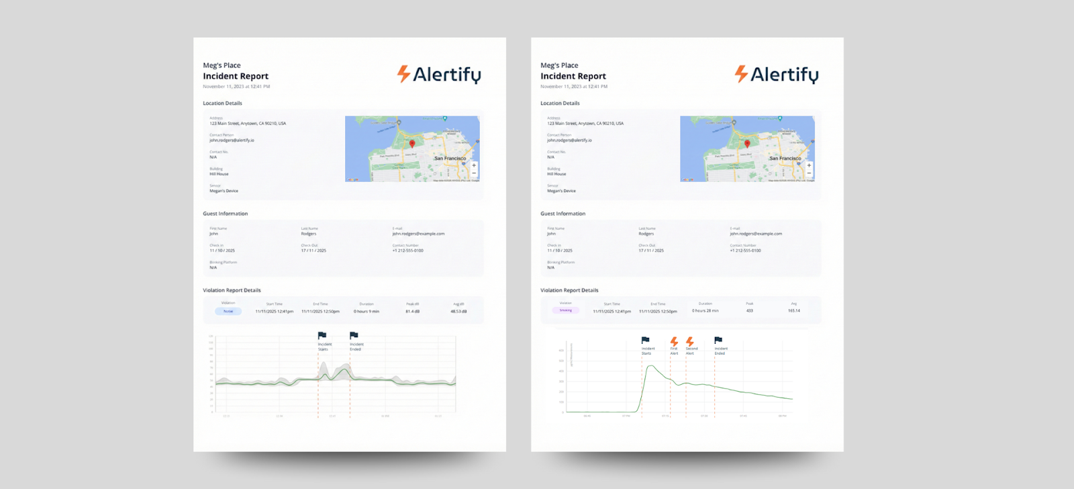Viewport: 1074px width, 489px height.
Task: Click the Incident Ended flag on the noise chart
Action: pyautogui.click(x=354, y=335)
